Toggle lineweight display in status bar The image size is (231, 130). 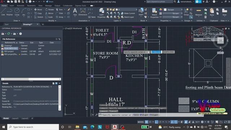pyautogui.click(x=182, y=122)
